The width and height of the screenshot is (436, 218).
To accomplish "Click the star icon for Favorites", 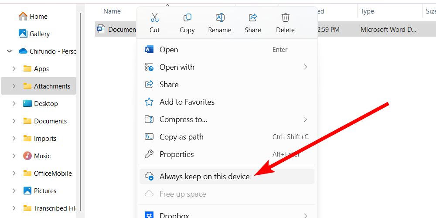I will (x=149, y=102).
